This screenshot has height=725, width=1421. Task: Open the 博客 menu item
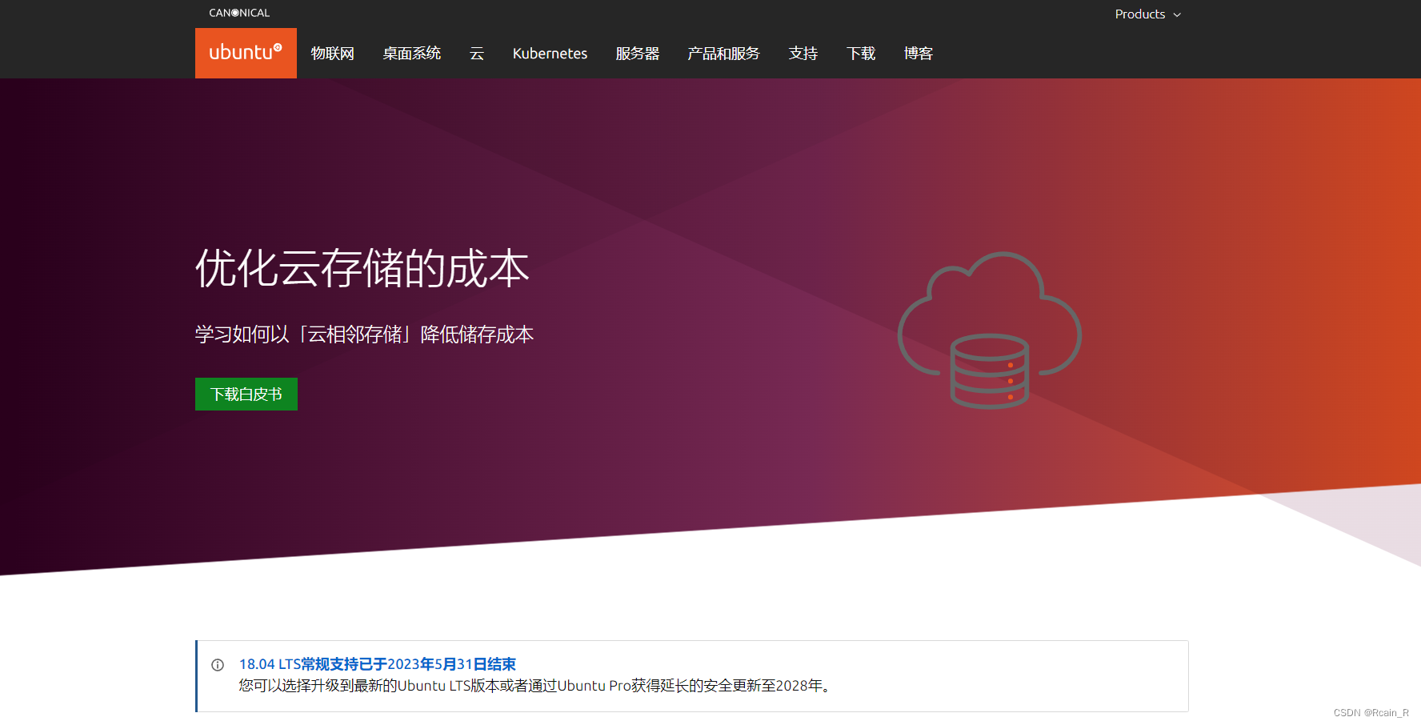tap(918, 54)
